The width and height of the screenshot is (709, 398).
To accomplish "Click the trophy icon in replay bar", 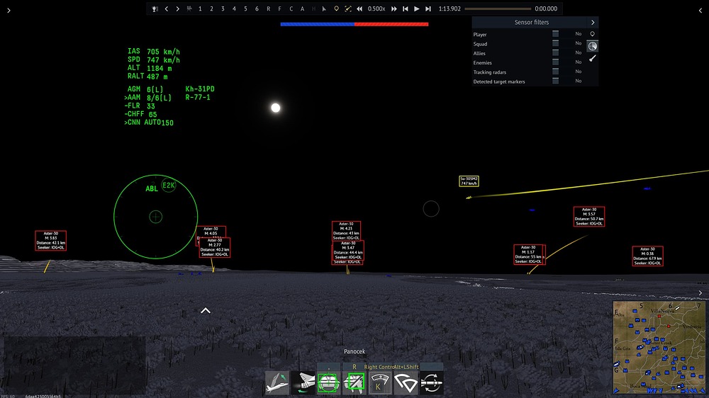I will tap(155, 8).
